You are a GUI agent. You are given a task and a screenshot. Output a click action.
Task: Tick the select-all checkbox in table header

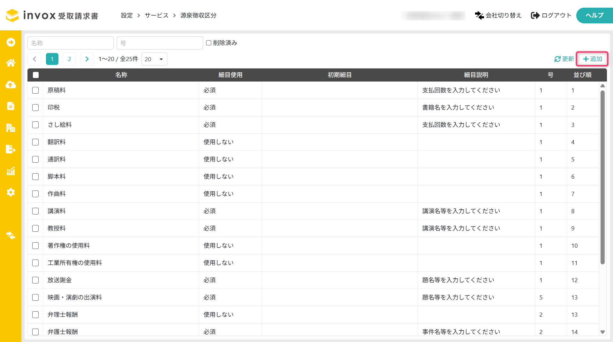pyautogui.click(x=36, y=75)
